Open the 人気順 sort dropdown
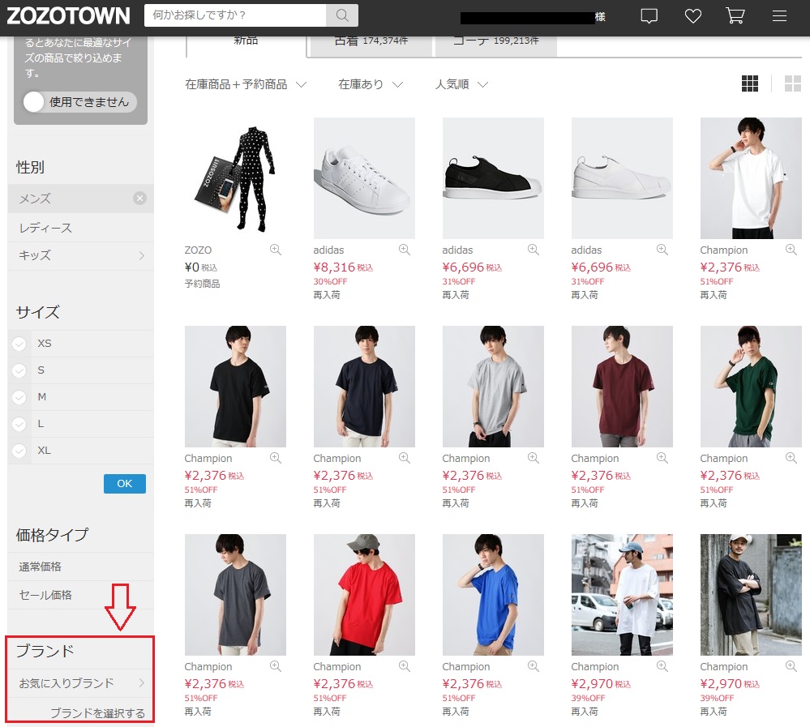This screenshot has height=727, width=810. pyautogui.click(x=462, y=84)
